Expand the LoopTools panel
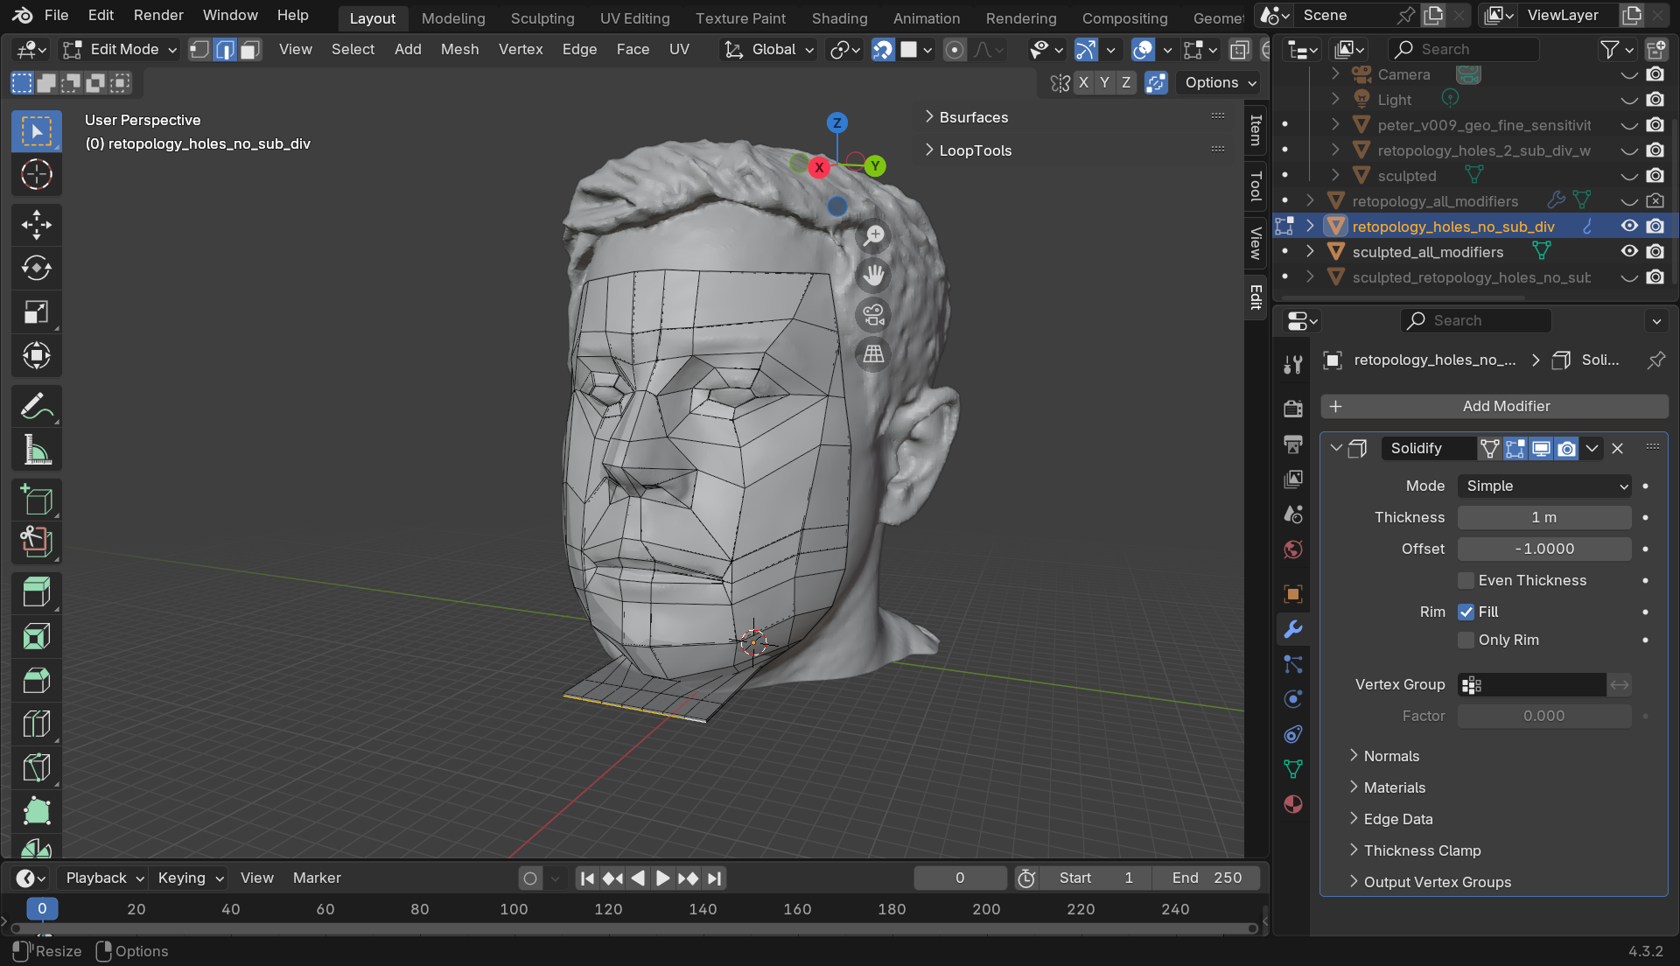1680x966 pixels. (x=975, y=150)
